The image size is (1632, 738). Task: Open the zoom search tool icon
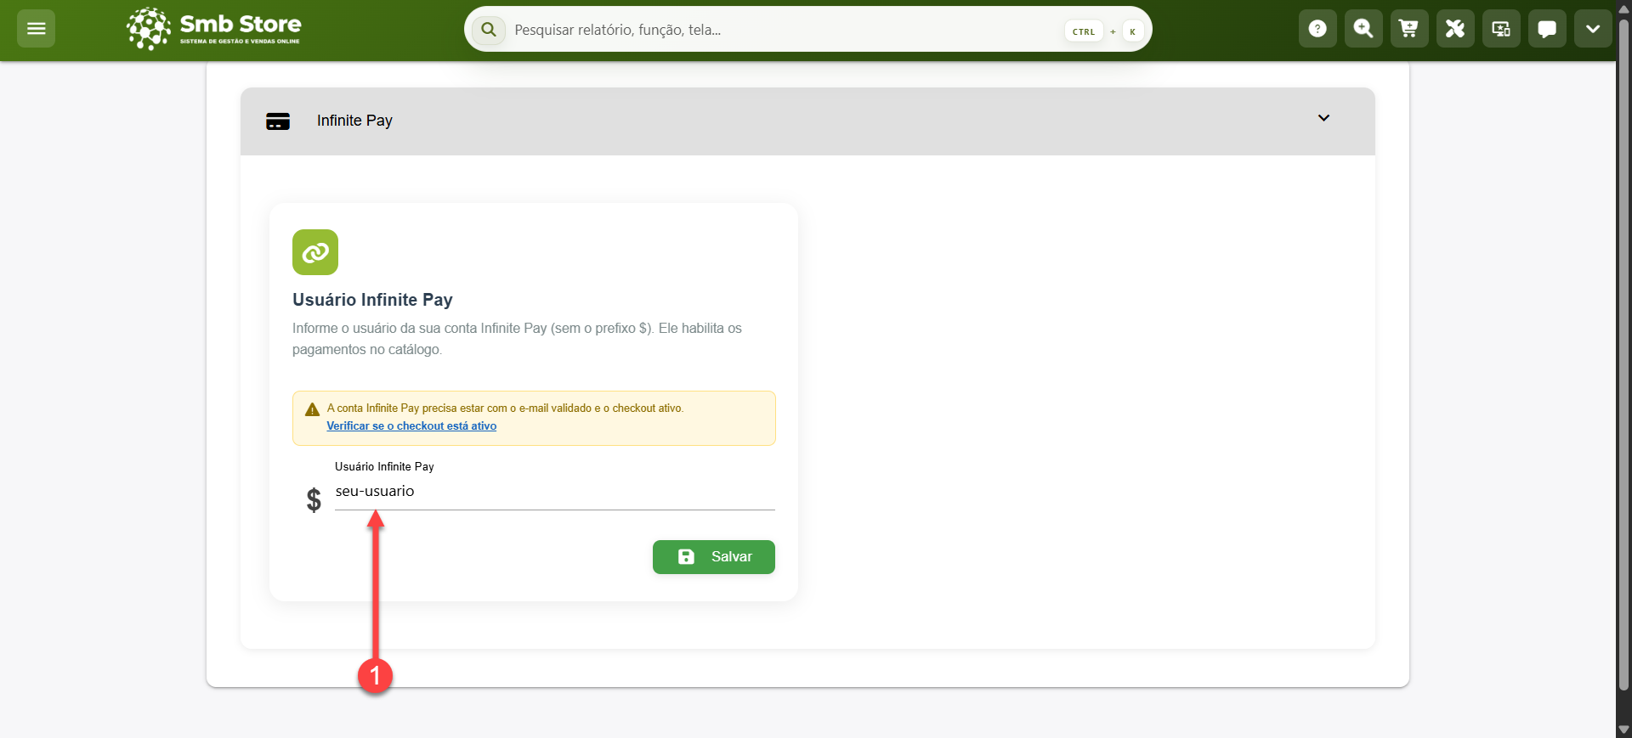pos(1363,29)
